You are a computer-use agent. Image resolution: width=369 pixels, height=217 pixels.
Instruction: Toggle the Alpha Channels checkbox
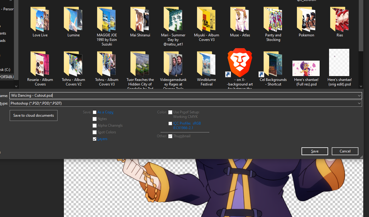point(95,125)
